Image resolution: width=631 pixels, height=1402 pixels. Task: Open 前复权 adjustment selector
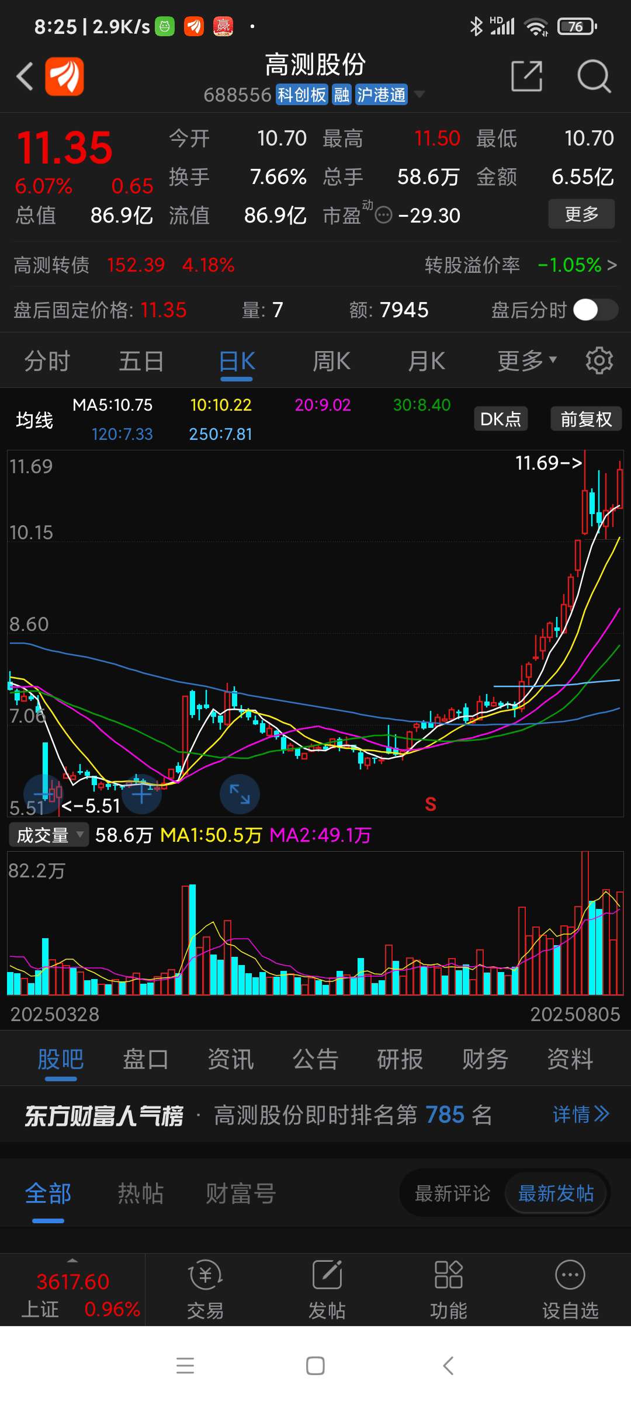(x=586, y=419)
